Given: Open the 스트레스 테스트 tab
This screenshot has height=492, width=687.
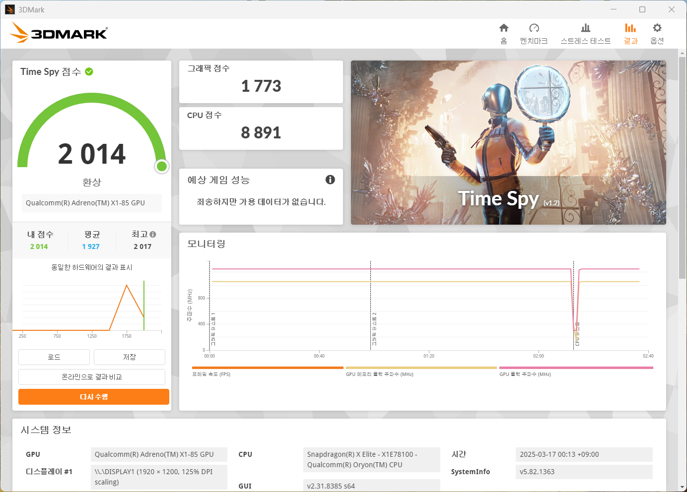Looking at the screenshot, I should tap(586, 34).
